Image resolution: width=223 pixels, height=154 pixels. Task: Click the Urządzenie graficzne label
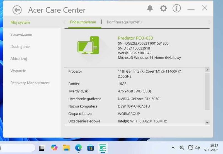85,99
